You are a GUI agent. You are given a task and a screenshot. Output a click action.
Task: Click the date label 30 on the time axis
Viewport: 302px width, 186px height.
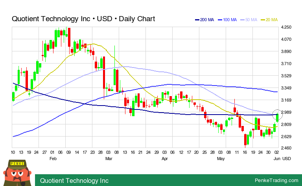point(268,152)
